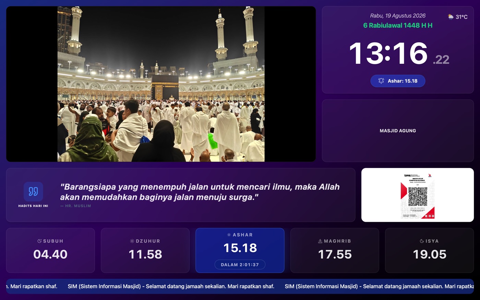Image resolution: width=480 pixels, height=300 pixels.
Task: Click the 15.18 time in the Ashar card
Action: pyautogui.click(x=240, y=248)
